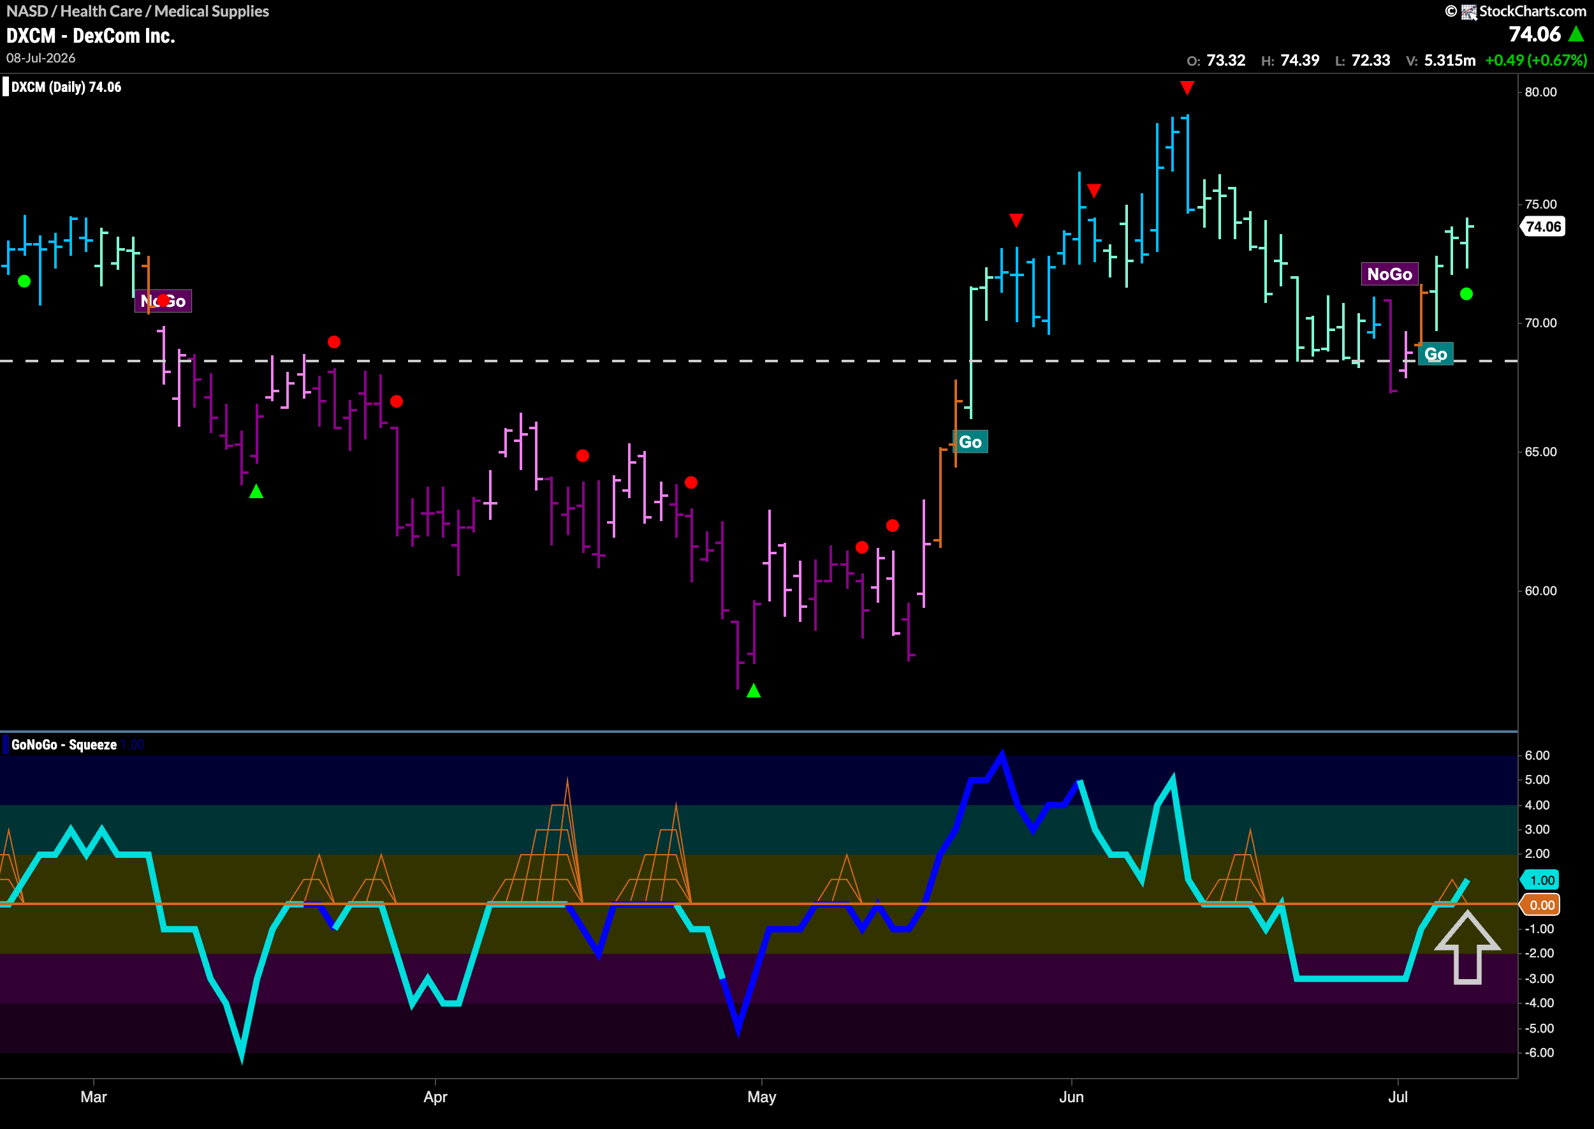Click the green up triangle at May low
The height and width of the screenshot is (1129, 1594).
(x=753, y=690)
